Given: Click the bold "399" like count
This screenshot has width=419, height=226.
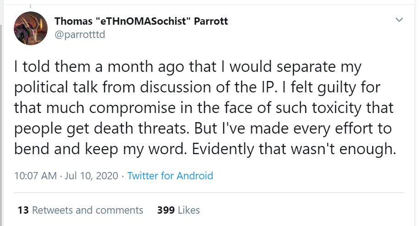Looking at the screenshot, I should pos(165,210).
